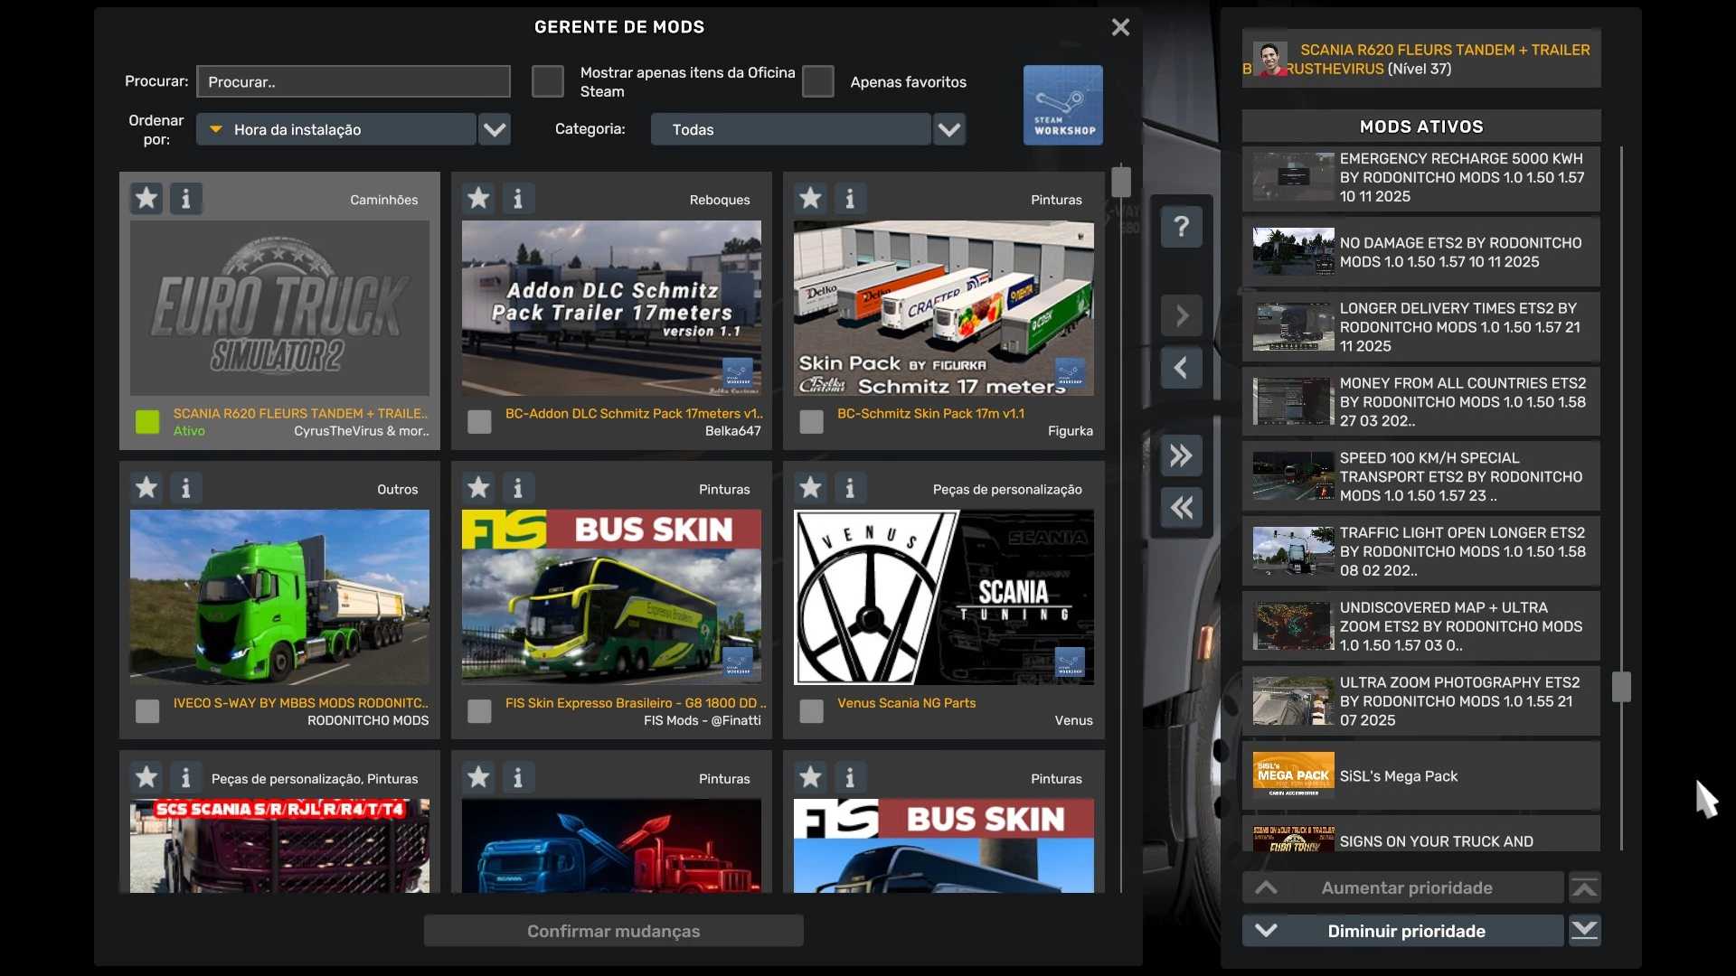Expand the Hora da instalação sort dropdown

(495, 129)
